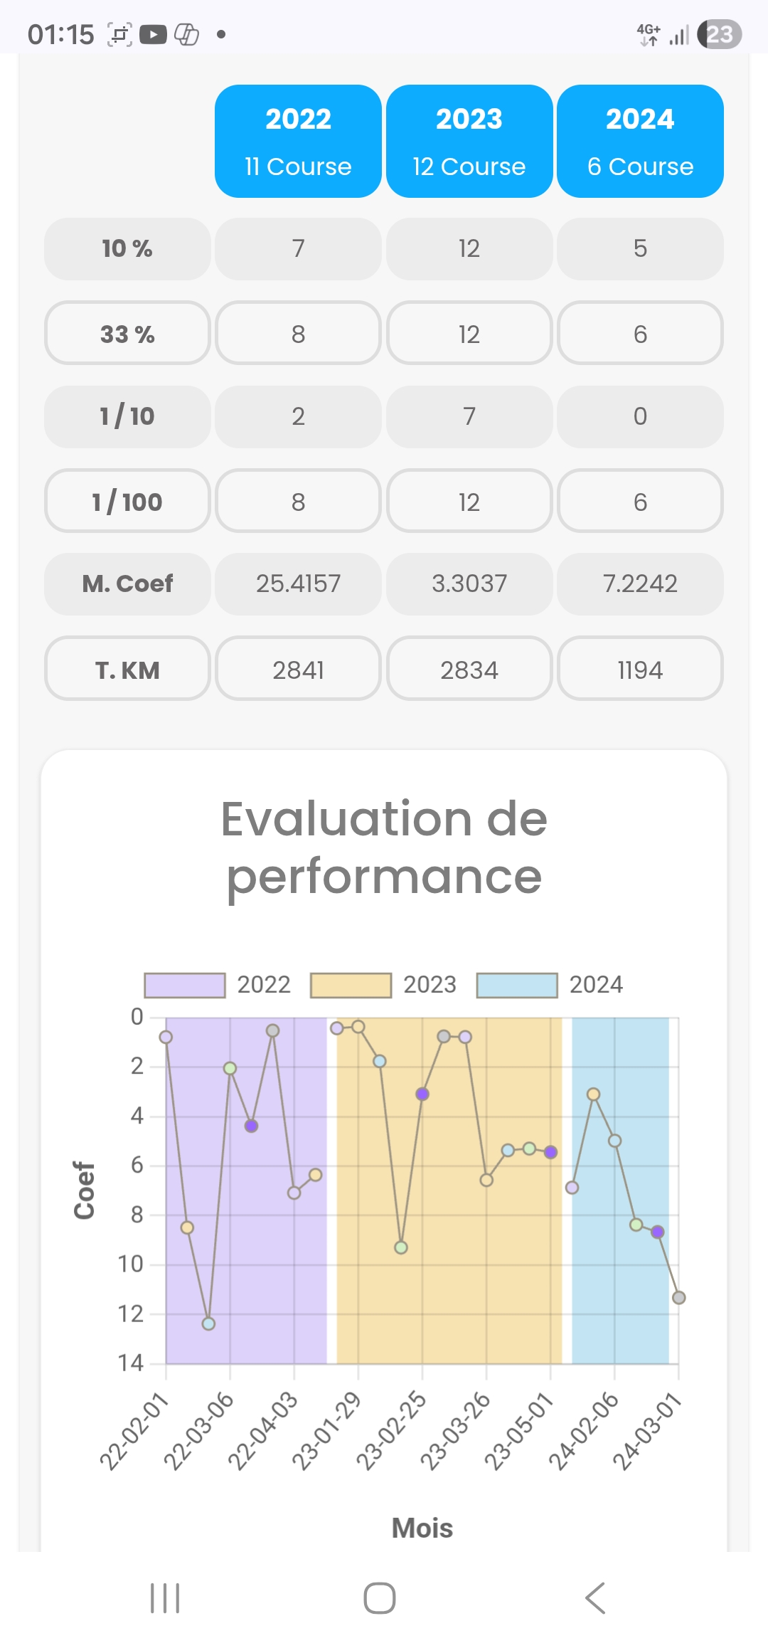
Task: Open the recent apps navigation icon
Action: (x=165, y=1598)
